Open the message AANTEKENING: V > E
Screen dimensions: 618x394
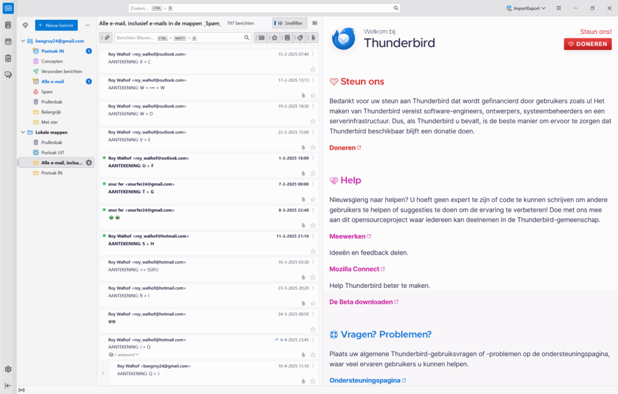pyautogui.click(x=209, y=139)
